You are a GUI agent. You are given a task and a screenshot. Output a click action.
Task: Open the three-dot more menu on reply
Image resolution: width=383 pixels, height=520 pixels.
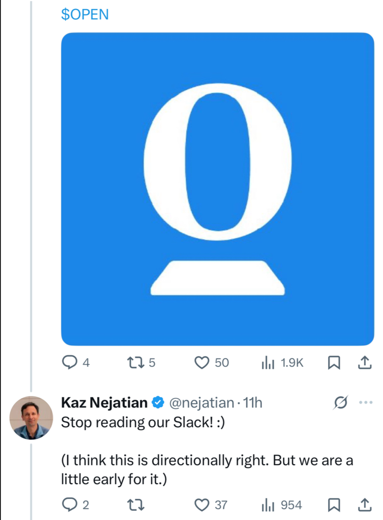click(366, 403)
